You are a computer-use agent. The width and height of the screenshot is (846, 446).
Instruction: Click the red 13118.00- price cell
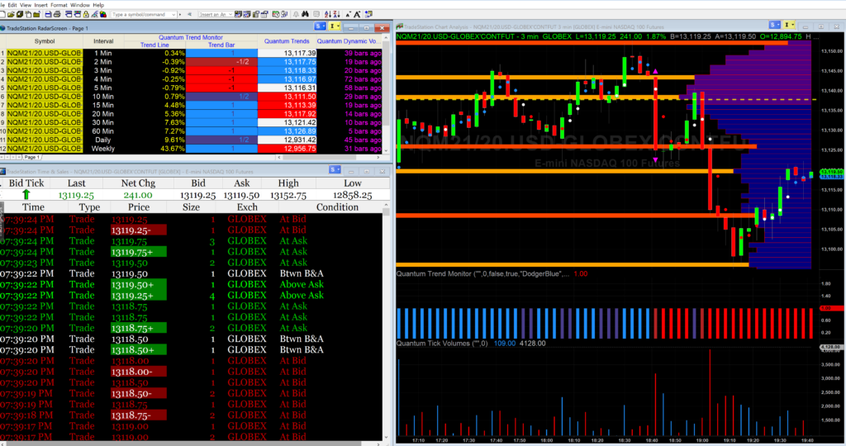[x=139, y=372]
